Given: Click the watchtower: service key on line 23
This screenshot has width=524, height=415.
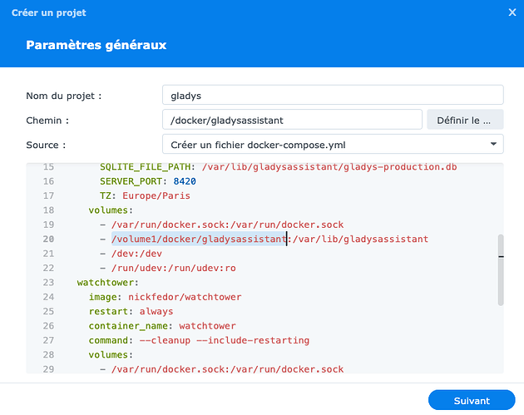Looking at the screenshot, I should pos(107,282).
